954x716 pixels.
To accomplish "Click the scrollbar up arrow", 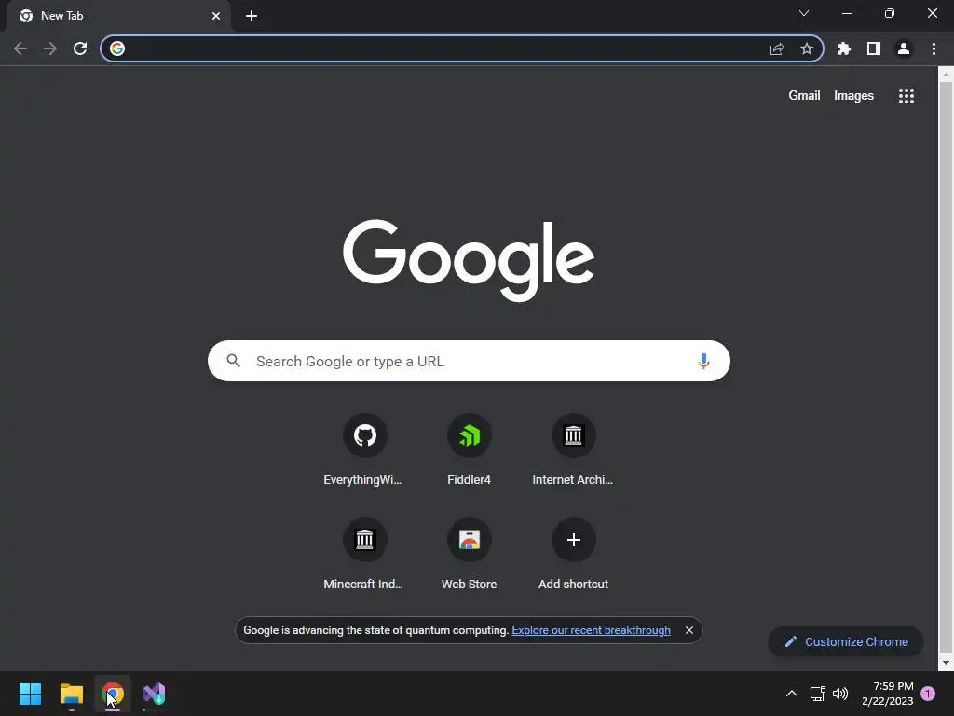I will click(946, 75).
